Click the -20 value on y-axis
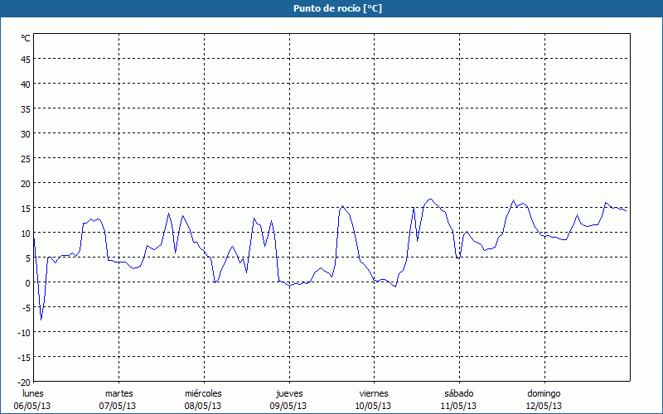 (x=23, y=382)
